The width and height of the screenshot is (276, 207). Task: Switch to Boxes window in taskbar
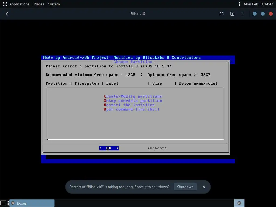pos(32,203)
